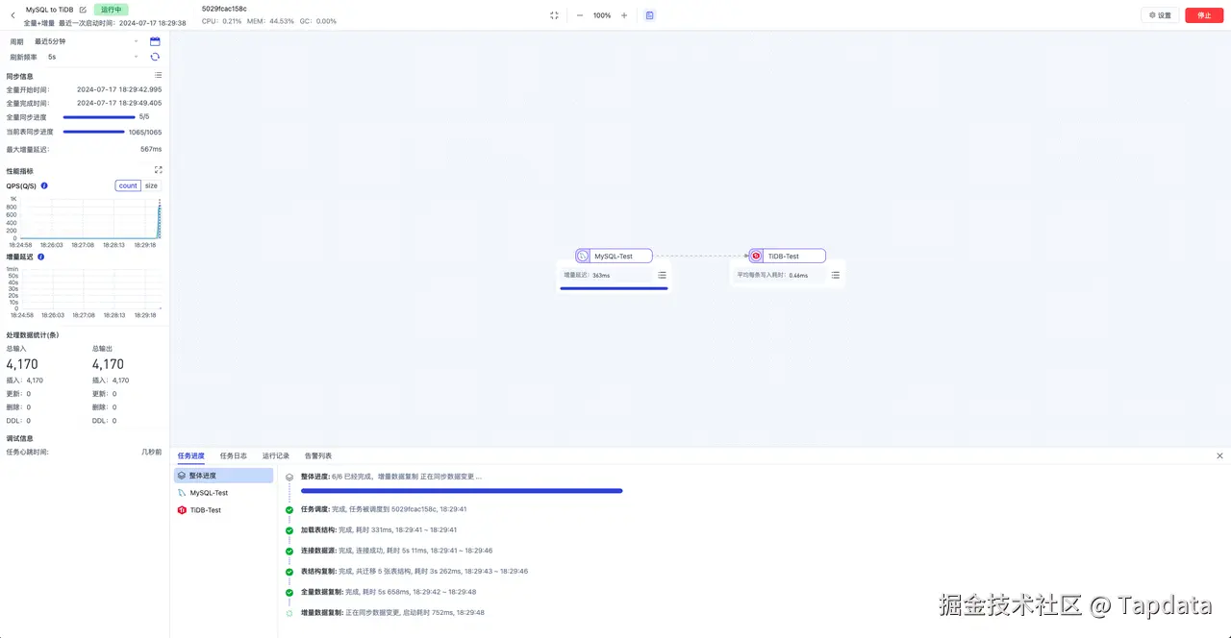
Task: Select 整体进度 in the progress list
Action: (x=223, y=476)
